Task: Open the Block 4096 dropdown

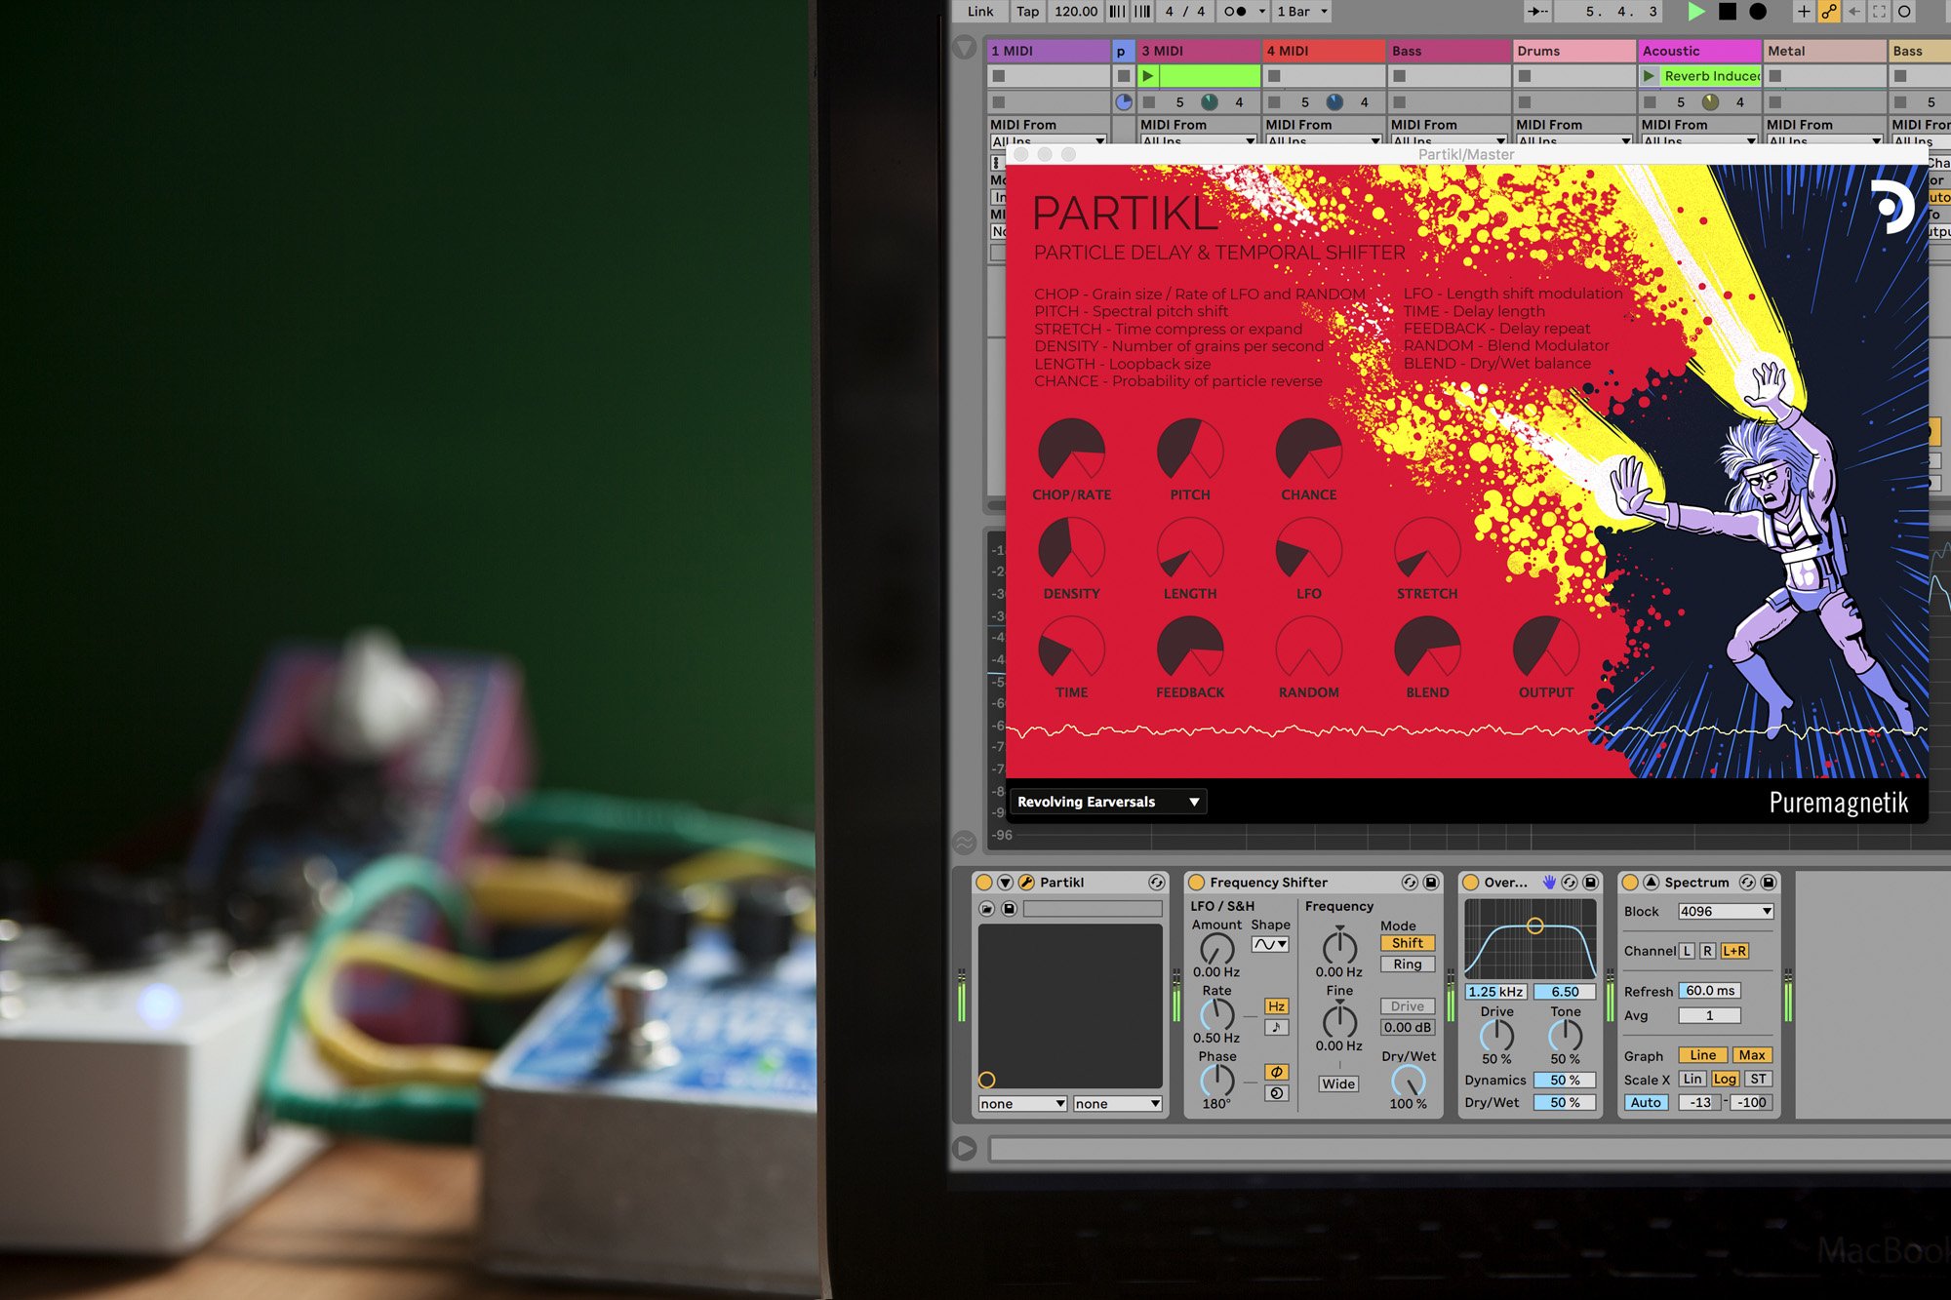Action: tap(1725, 911)
